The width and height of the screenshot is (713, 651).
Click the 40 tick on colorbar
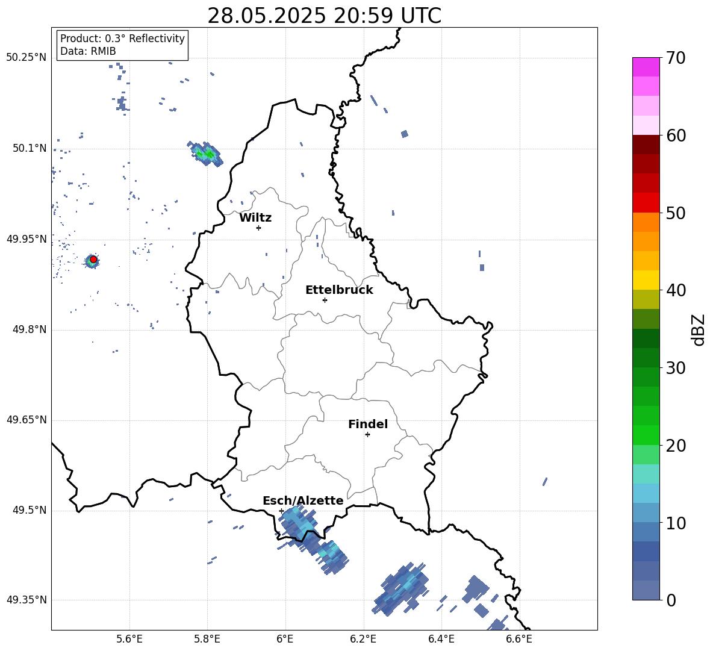pyautogui.click(x=676, y=290)
